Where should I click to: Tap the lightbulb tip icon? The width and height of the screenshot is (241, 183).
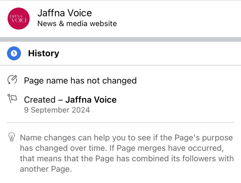point(12,137)
